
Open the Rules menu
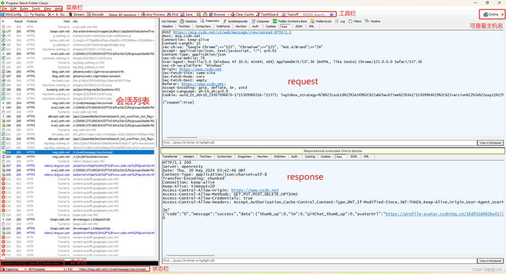pyautogui.click(x=24, y=9)
